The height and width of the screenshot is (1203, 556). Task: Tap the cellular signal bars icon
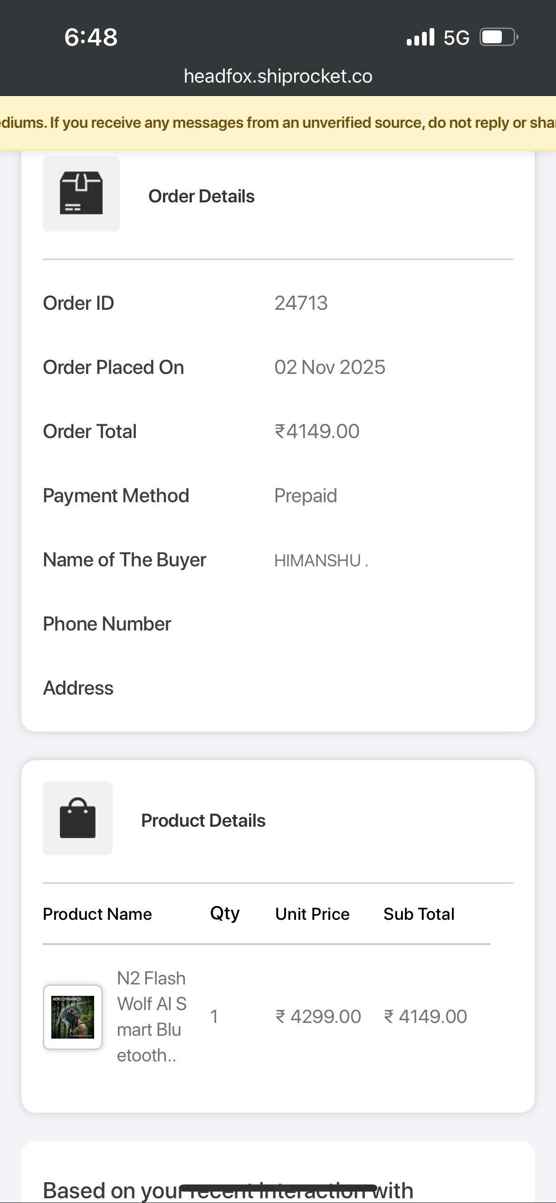tap(421, 37)
